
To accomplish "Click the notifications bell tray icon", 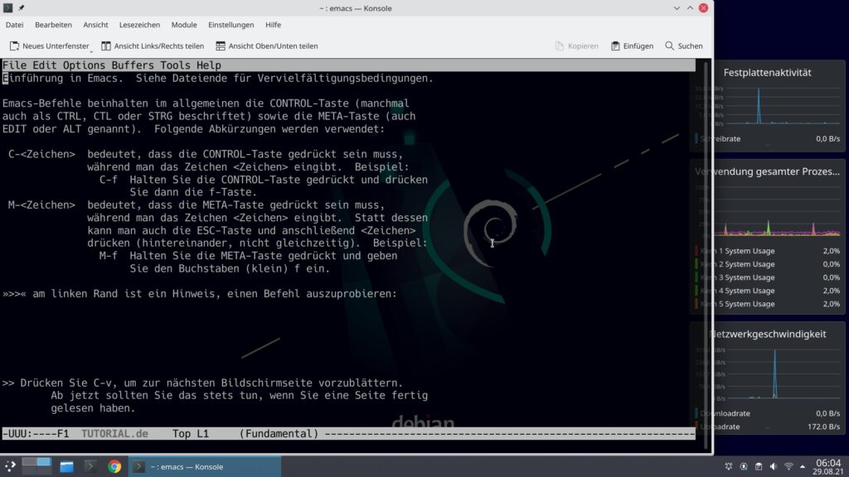I will pos(729,466).
